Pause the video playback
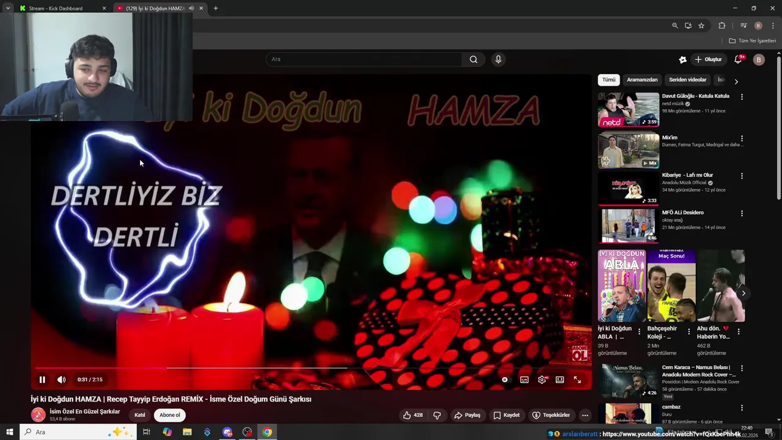 point(42,380)
